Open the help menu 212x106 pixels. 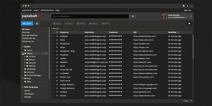click(58, 10)
